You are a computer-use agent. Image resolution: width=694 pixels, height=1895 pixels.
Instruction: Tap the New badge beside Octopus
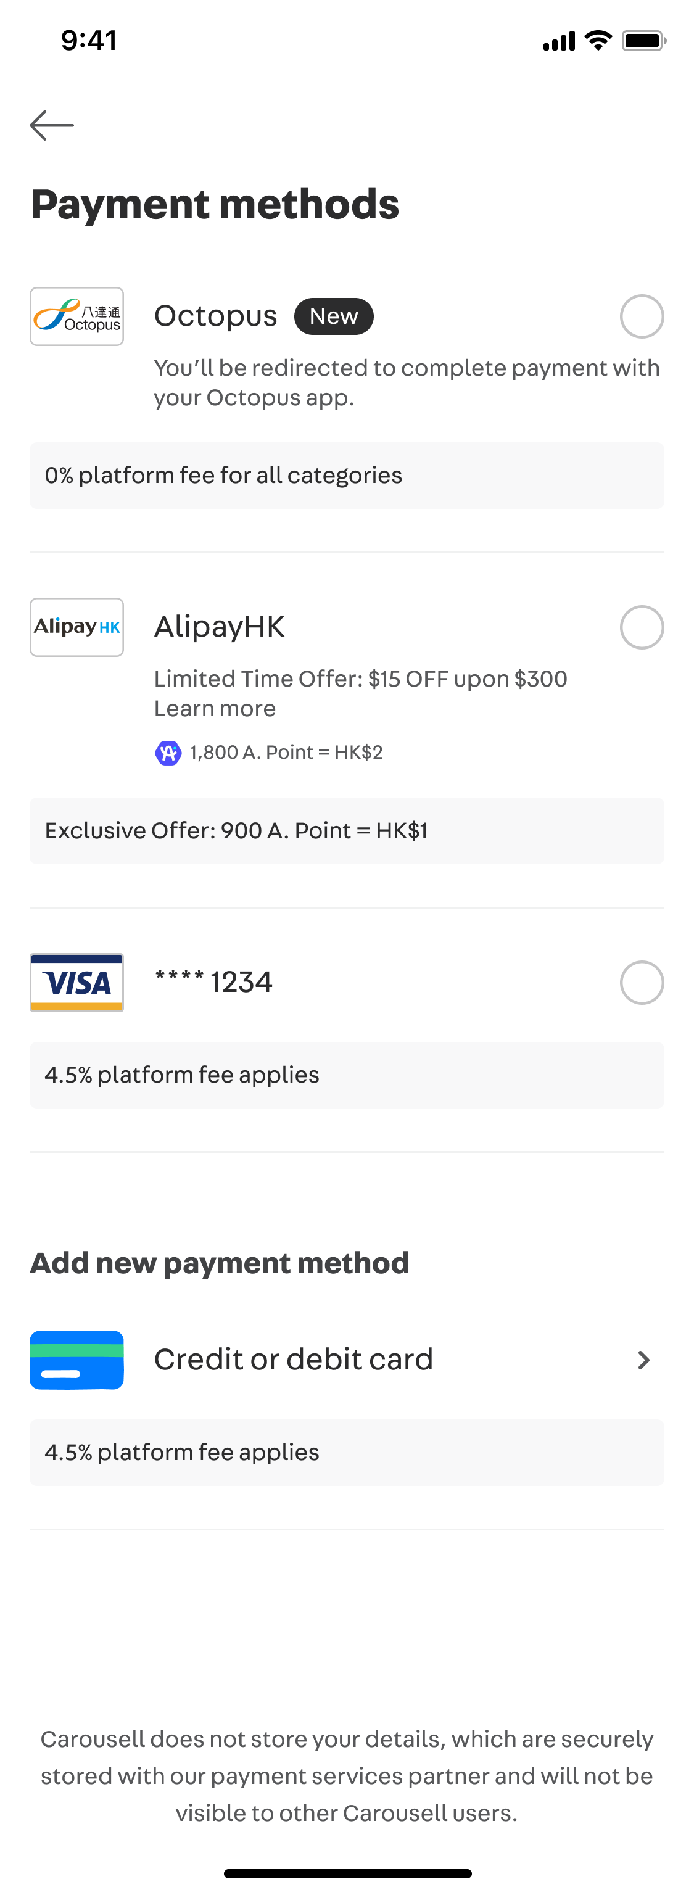333,316
